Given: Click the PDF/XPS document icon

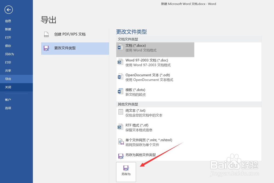Looking at the screenshot, I should click(46, 35).
